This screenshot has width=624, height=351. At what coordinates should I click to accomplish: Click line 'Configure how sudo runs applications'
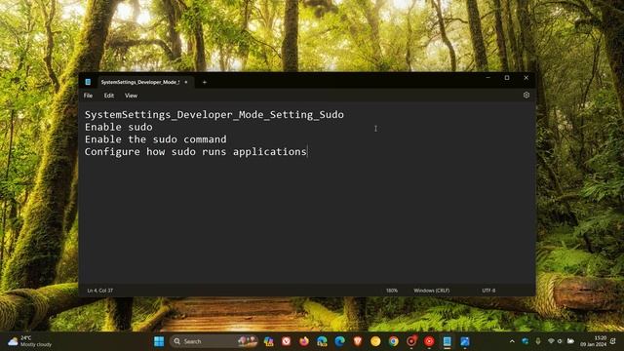(x=195, y=152)
